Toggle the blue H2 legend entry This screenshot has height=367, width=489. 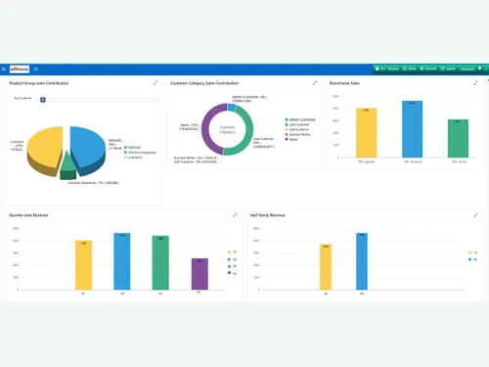(472, 259)
